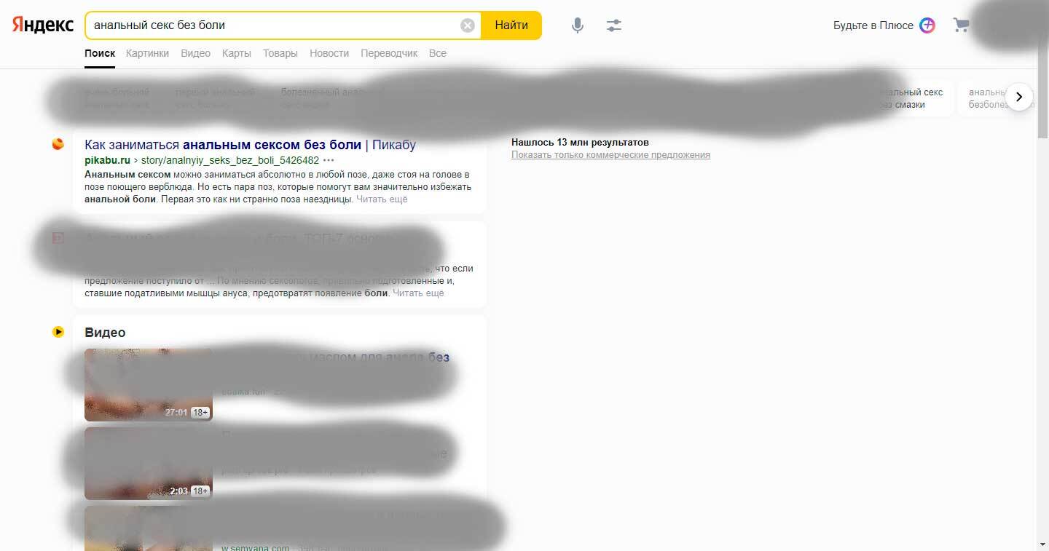Viewport: 1049px width, 551px height.
Task: Open the pikabu.ru site link
Action: [x=107, y=160]
